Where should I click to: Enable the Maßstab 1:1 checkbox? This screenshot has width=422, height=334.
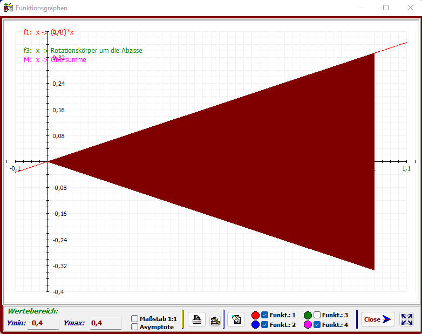pyautogui.click(x=135, y=319)
